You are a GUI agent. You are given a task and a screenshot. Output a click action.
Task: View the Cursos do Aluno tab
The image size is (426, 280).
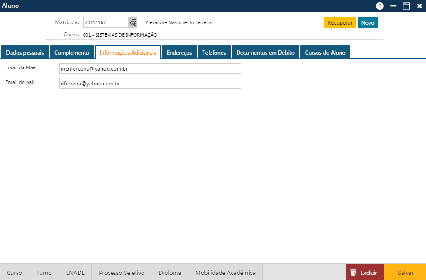[x=325, y=53]
